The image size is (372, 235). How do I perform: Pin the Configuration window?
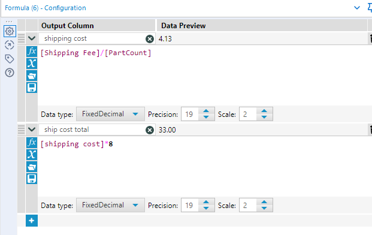(370, 8)
